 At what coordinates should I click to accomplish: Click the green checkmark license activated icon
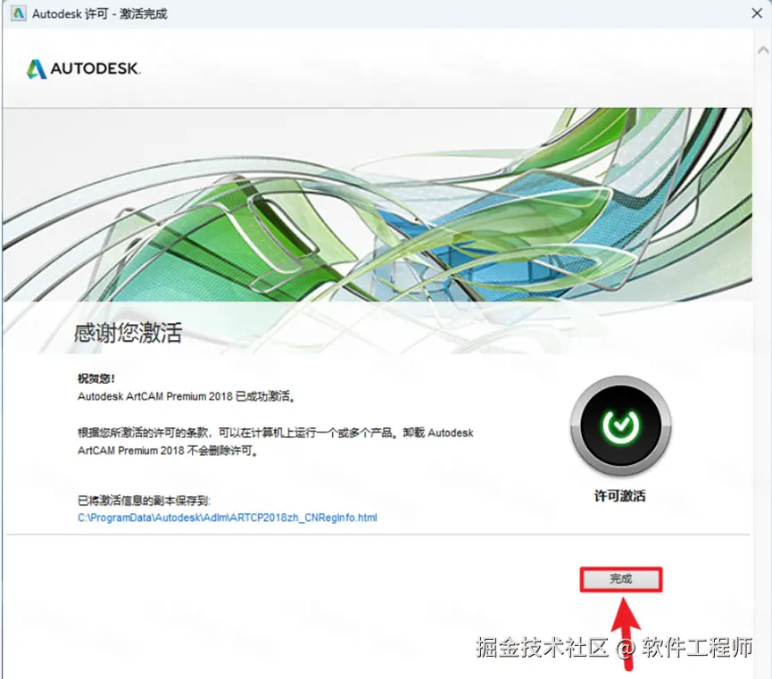point(620,426)
